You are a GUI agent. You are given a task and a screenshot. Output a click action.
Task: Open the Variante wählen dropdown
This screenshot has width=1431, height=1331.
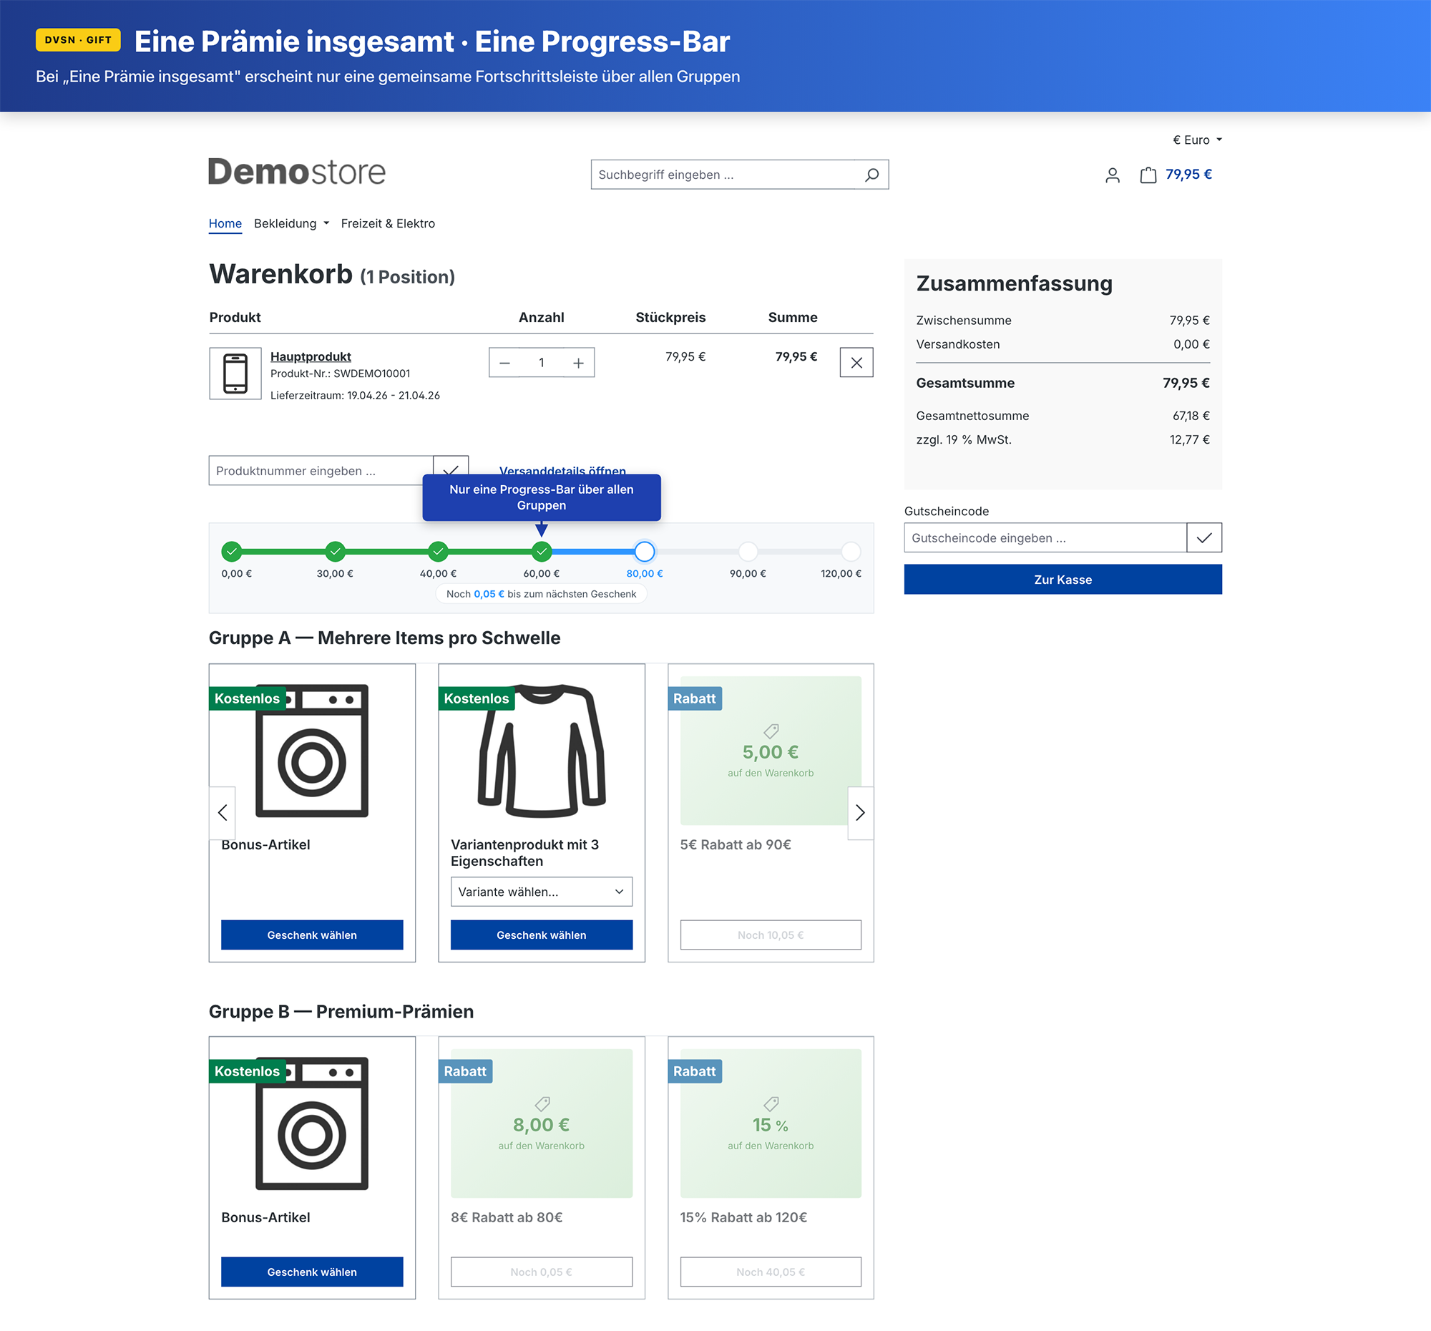[542, 891]
